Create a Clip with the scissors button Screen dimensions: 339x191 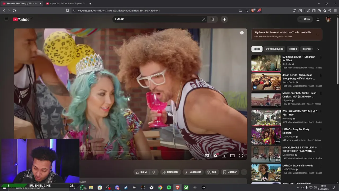click(212, 172)
